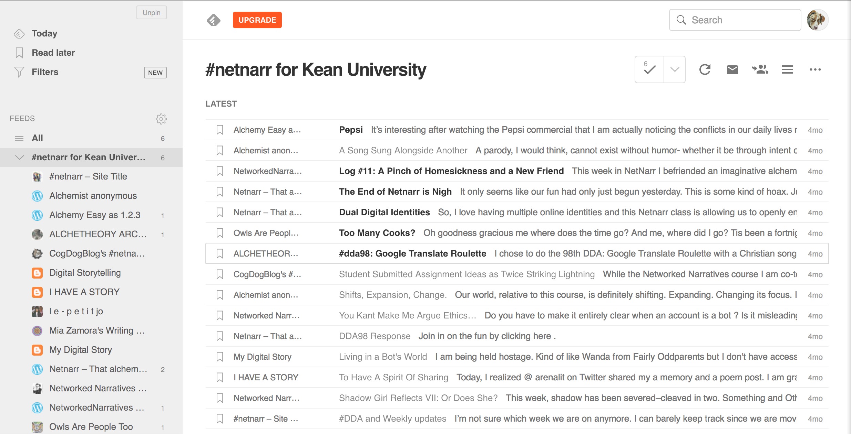Bookmark the Pepsi article for later
851x434 pixels.
point(220,130)
